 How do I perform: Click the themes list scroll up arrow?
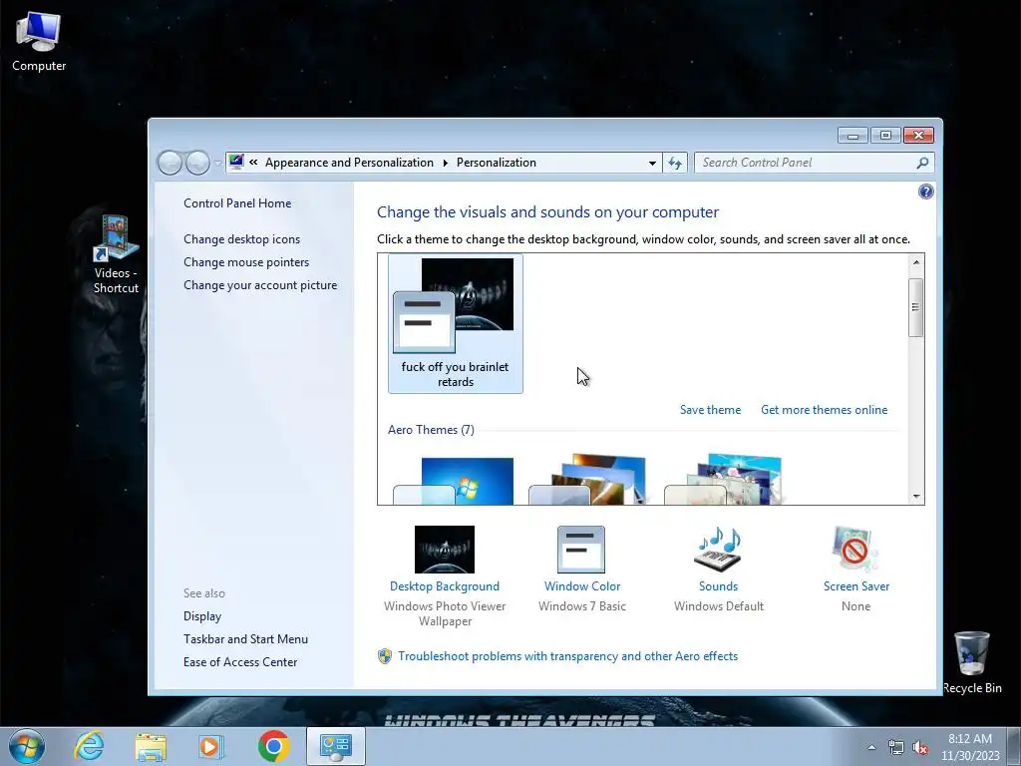[916, 262]
